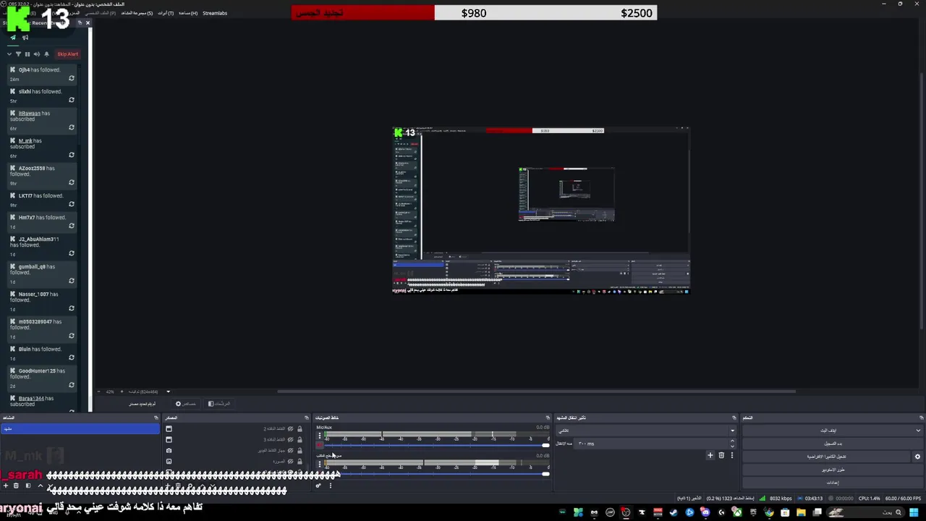This screenshot has width=926, height=521.
Task: Expand the stop streaming button's dropdown arrow
Action: [918, 431]
